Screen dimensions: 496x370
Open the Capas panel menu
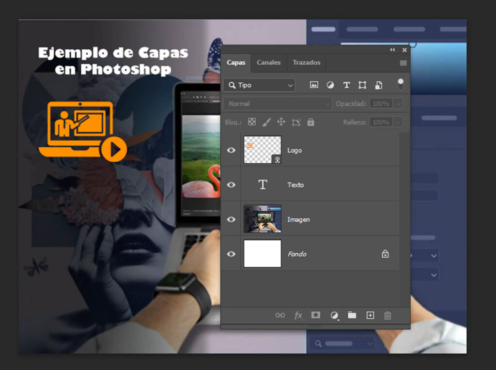click(x=403, y=62)
